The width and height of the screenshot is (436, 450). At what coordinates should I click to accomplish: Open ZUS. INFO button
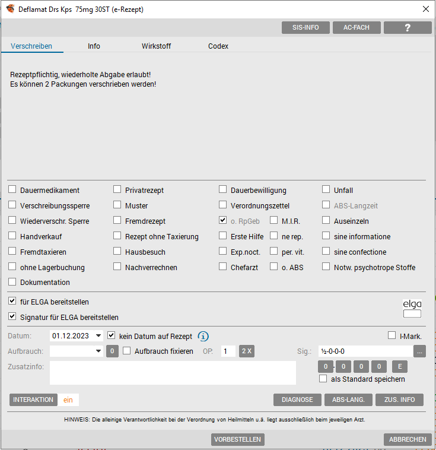tap(399, 400)
